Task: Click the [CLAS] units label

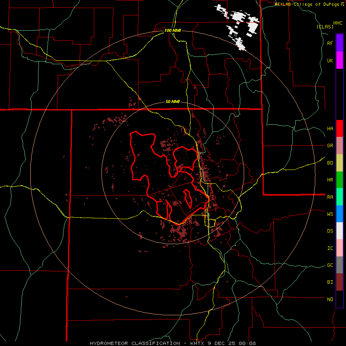Action: coord(325,27)
